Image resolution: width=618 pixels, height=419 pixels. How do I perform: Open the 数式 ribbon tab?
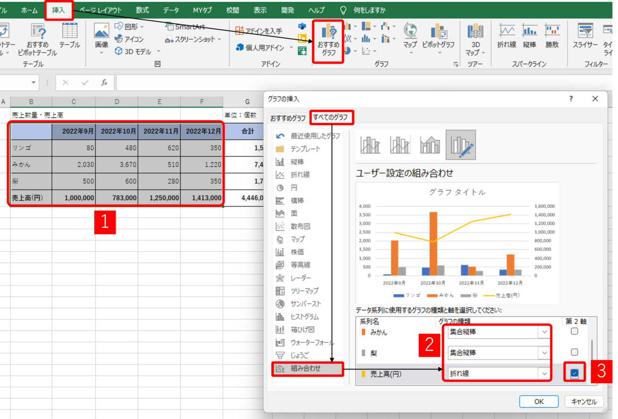tap(142, 10)
